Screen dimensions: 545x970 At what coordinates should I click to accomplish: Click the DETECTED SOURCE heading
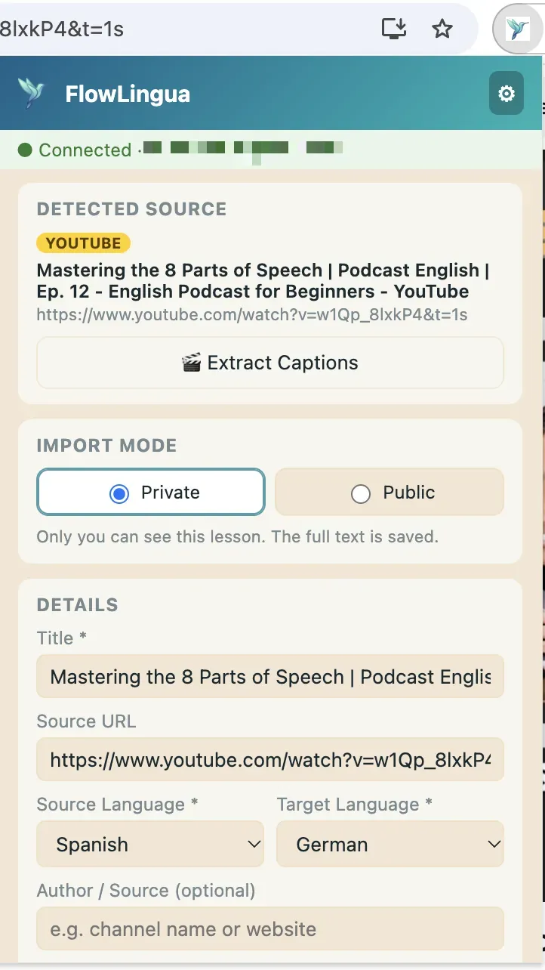pos(131,209)
